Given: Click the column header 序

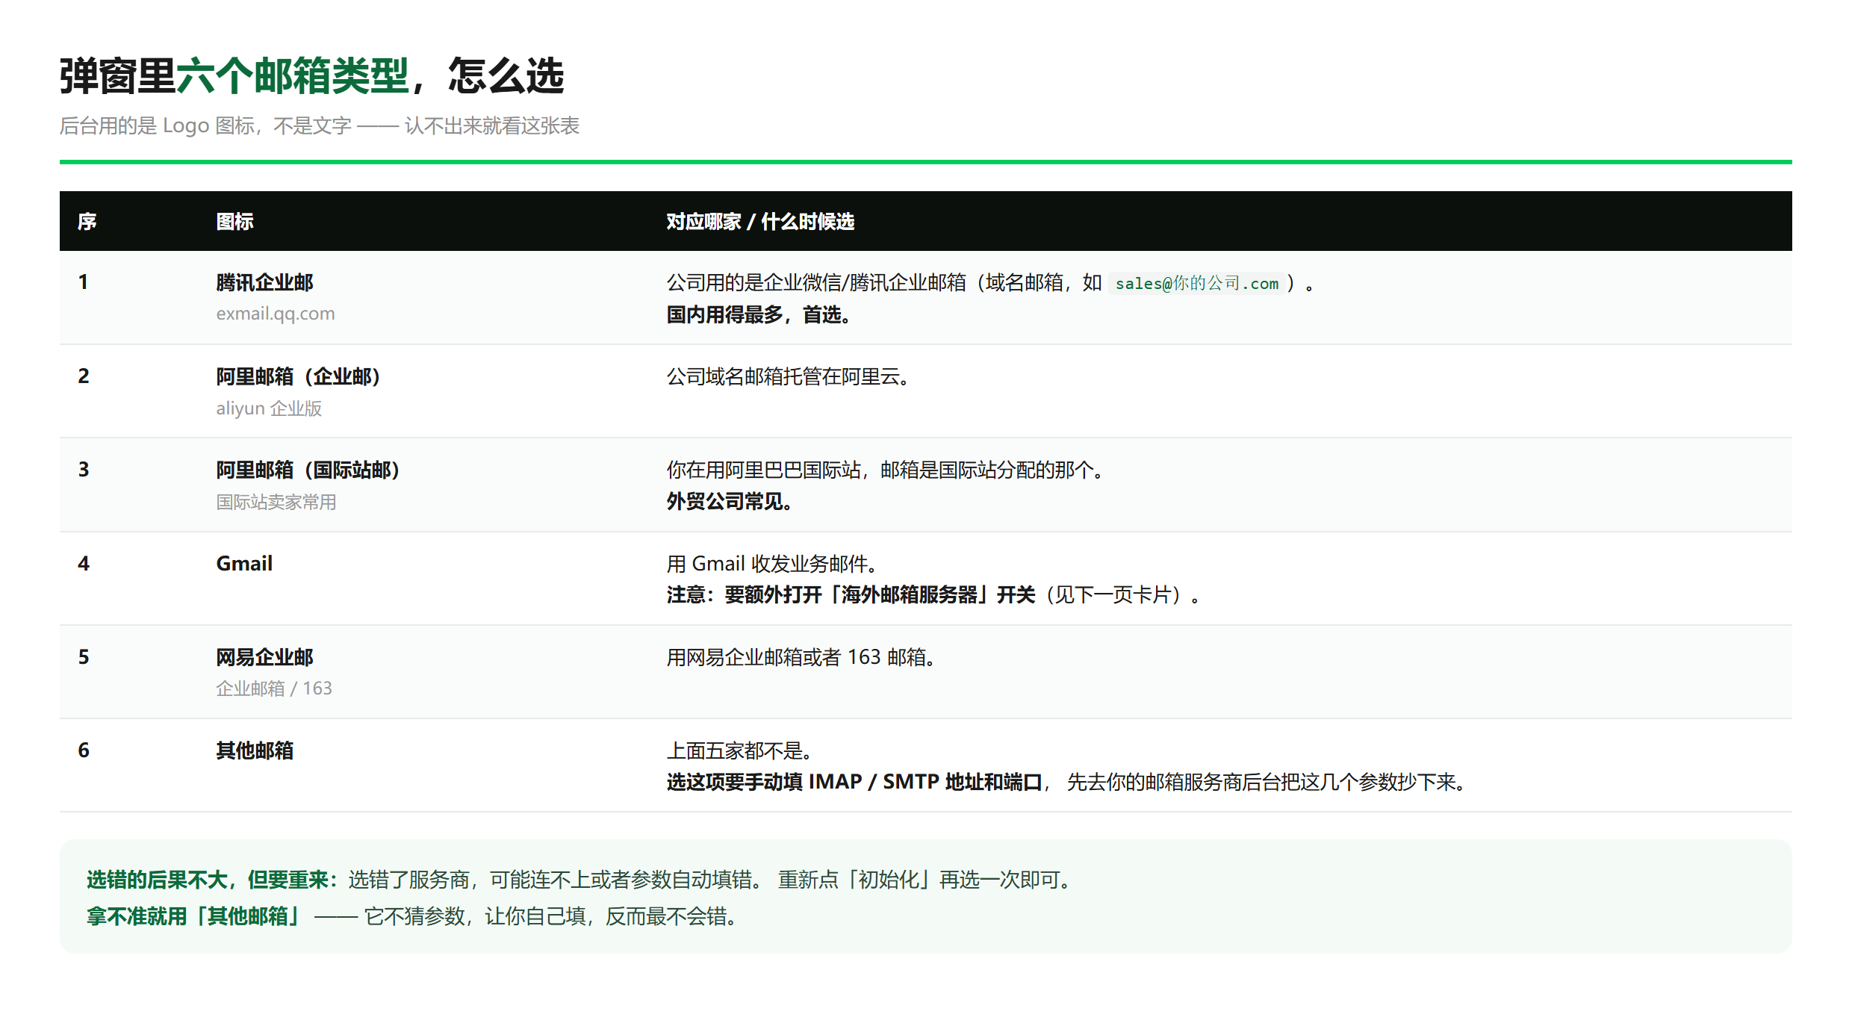Looking at the screenshot, I should coord(87,221).
